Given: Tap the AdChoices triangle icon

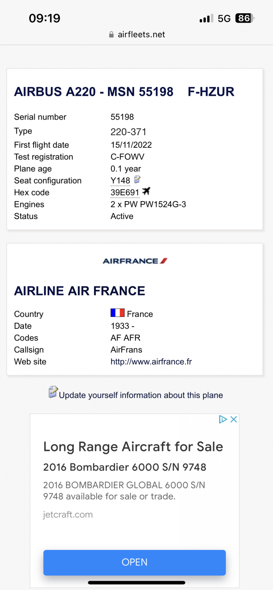Looking at the screenshot, I should tap(223, 419).
